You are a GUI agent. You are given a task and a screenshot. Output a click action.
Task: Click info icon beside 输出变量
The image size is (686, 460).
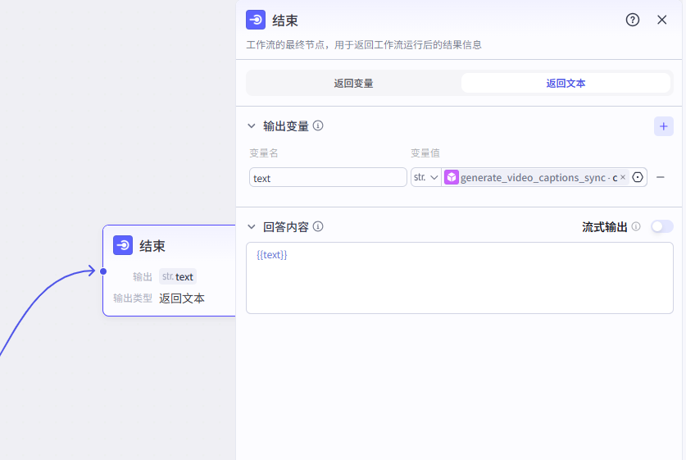pos(318,126)
